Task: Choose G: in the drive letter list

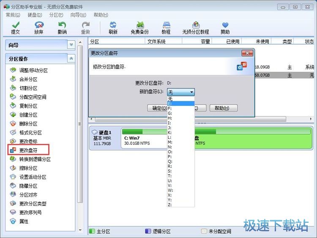Action: pos(181,113)
